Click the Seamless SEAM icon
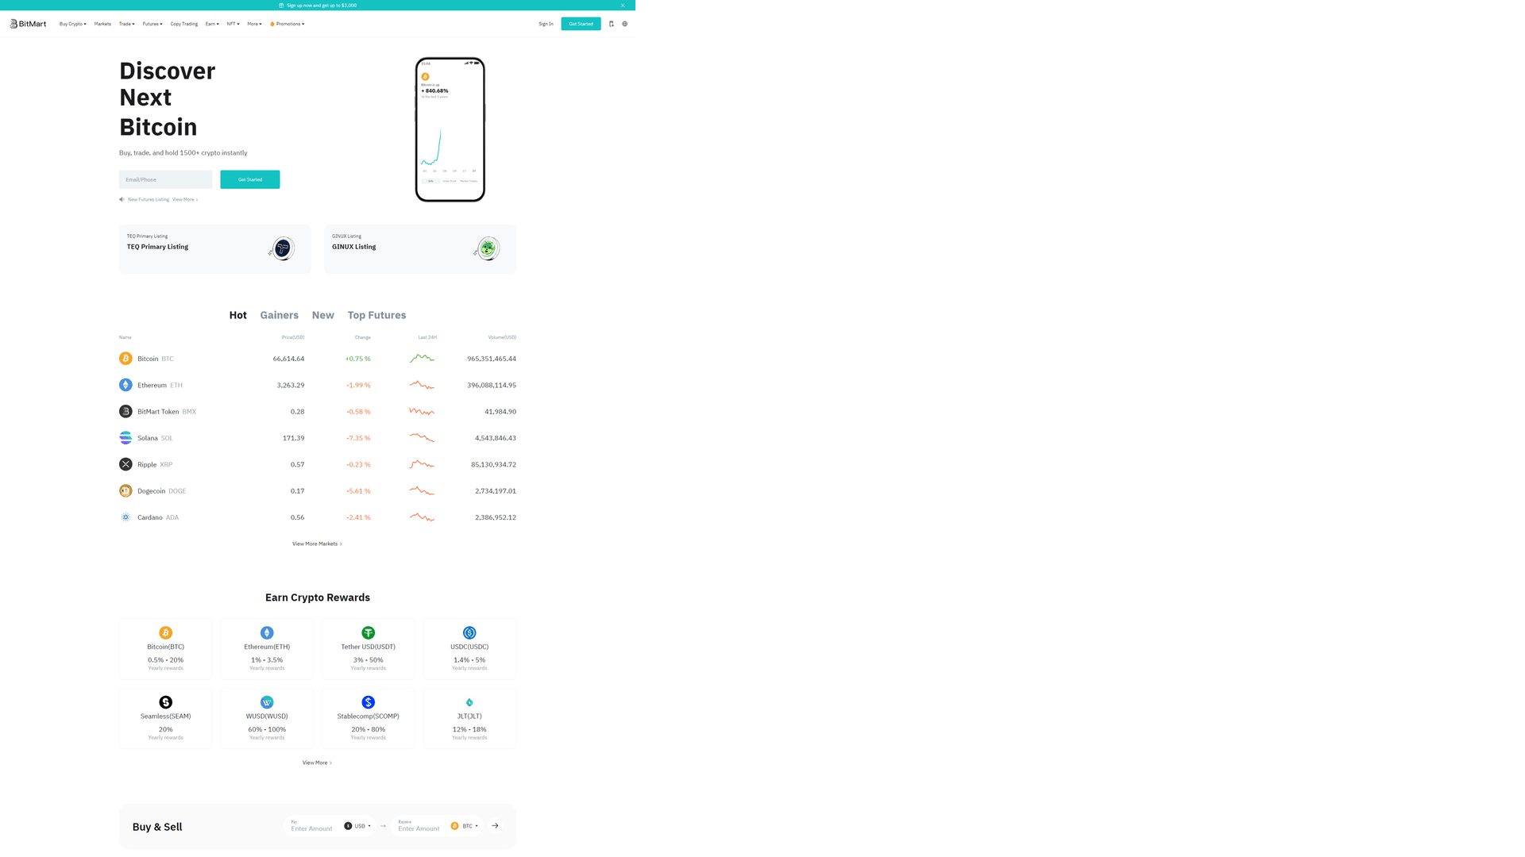1525x857 pixels. [165, 702]
